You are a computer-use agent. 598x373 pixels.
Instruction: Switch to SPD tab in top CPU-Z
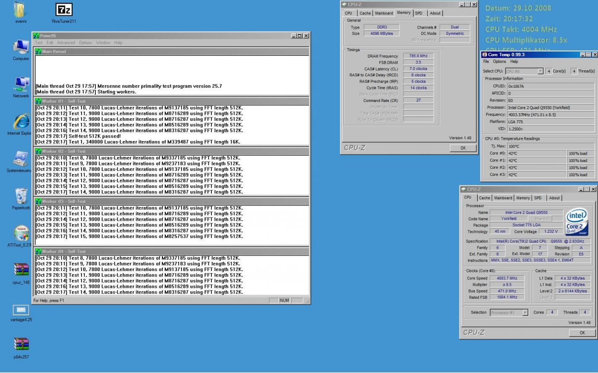pyautogui.click(x=419, y=13)
